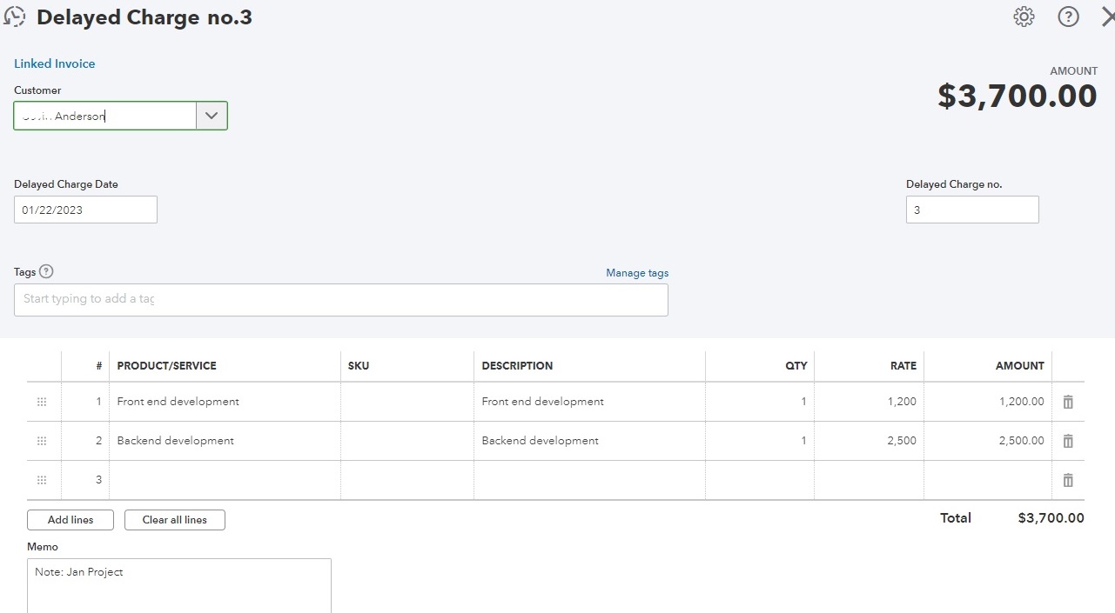Viewport: 1115px width, 613px height.
Task: Click the Clear all lines button
Action: pos(174,520)
